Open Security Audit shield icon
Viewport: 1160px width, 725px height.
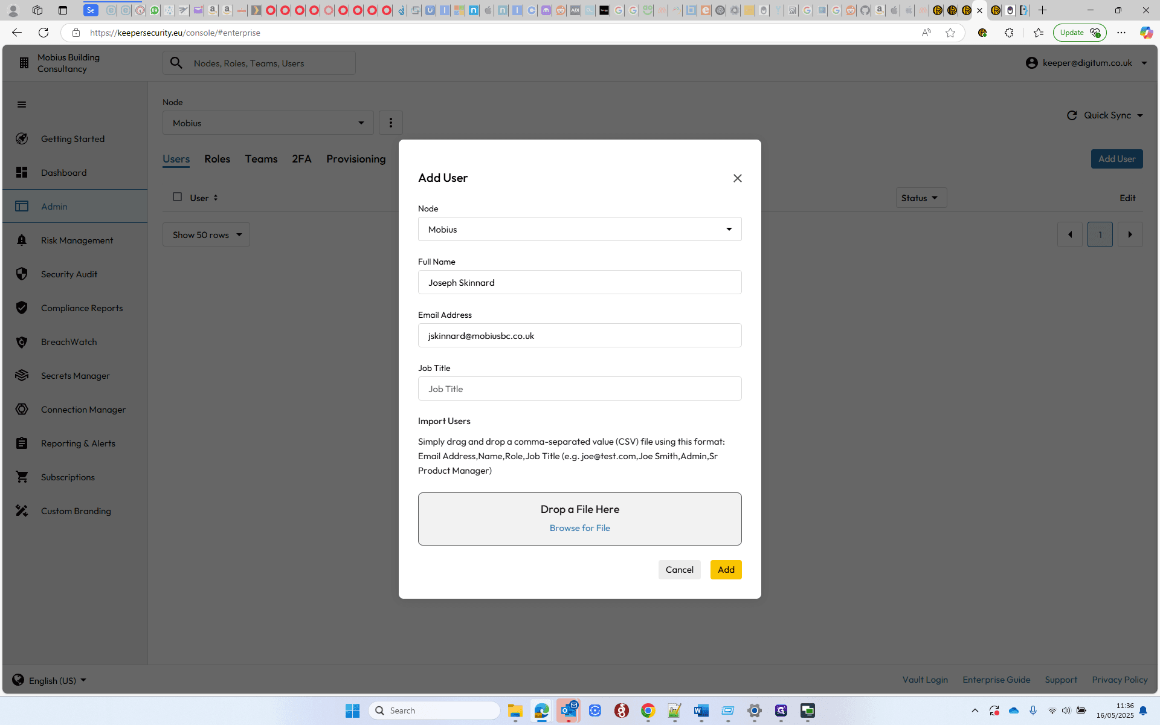point(22,274)
